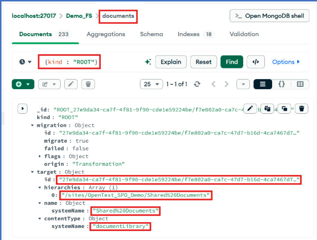Click the AI sparkle query generator icon

[148, 62]
